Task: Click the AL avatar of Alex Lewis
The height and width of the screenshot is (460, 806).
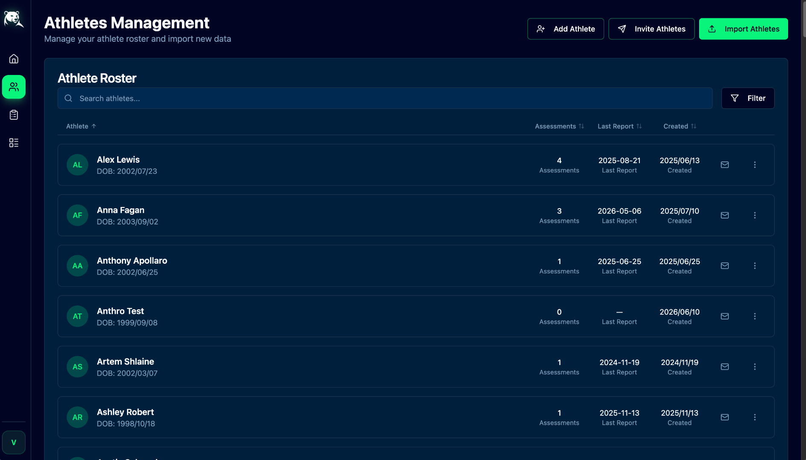Action: (x=77, y=165)
